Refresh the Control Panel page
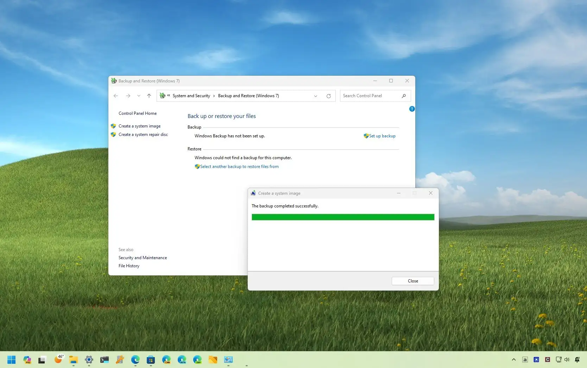 329,96
